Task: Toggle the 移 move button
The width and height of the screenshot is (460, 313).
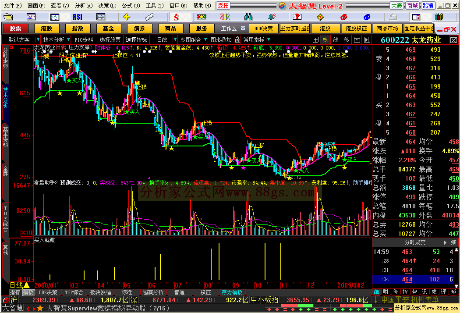Action: tap(347, 39)
